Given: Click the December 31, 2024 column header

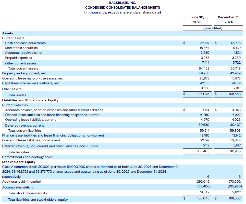Looking at the screenshot, I should tap(228, 20).
